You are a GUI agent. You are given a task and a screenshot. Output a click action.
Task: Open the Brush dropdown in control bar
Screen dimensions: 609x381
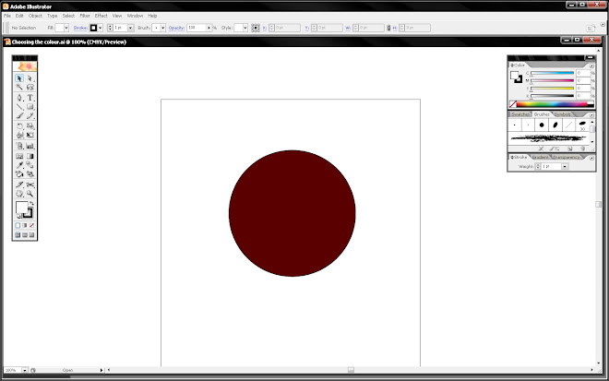pyautogui.click(x=162, y=28)
